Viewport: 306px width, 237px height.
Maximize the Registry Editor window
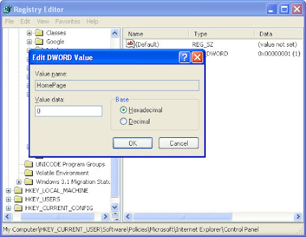(284, 9)
